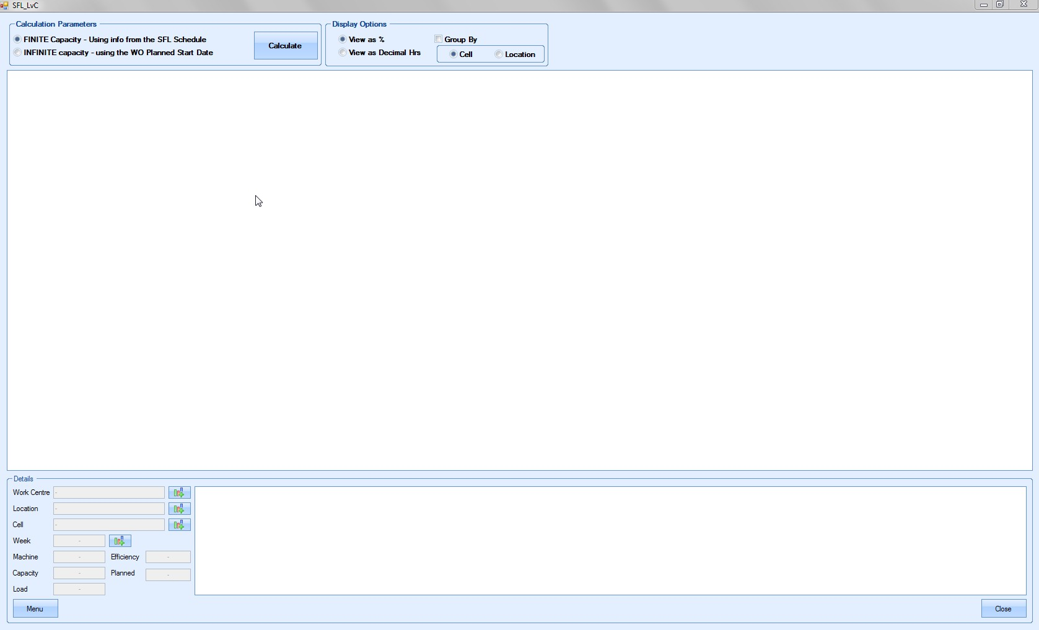Click the Efficiency input field
This screenshot has width=1039, height=630.
click(x=168, y=558)
